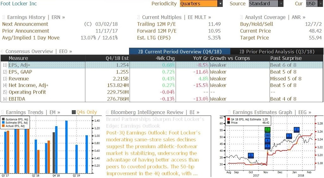Viewport: 324px width, 178px height.
Task: Open the Source Standard dropdown
Action: pos(266,3)
